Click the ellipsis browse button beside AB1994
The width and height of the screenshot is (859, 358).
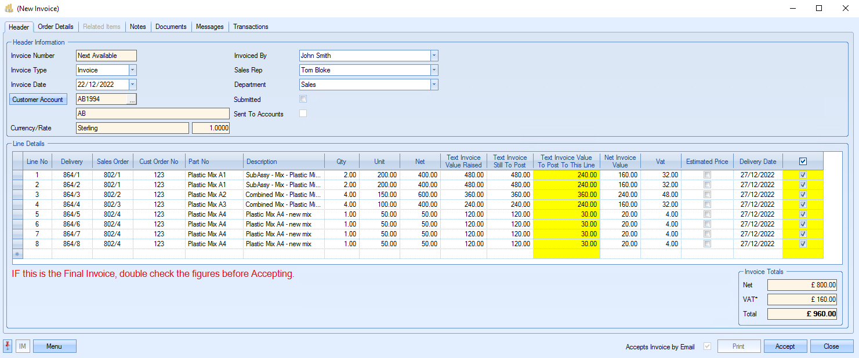tap(132, 100)
